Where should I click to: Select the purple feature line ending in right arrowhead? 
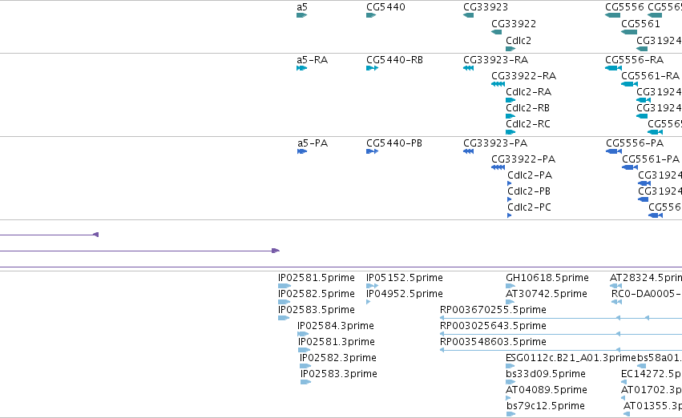[139, 251]
